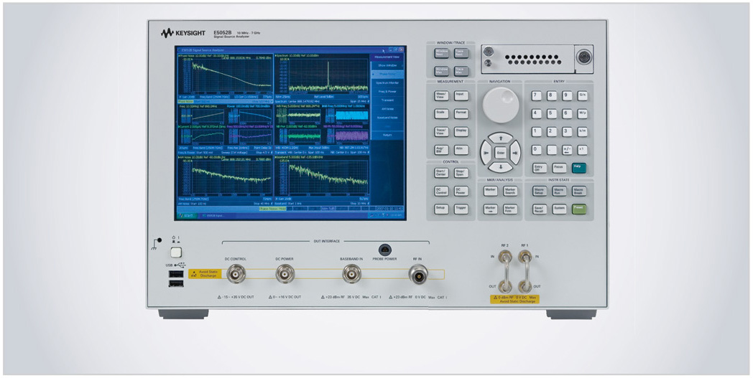
Task: Push the Trigger key
Action: pyautogui.click(x=461, y=209)
